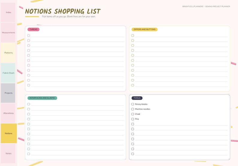This screenshot has width=238, height=166.
Task: Select the Projects tab
Action: [8, 93]
